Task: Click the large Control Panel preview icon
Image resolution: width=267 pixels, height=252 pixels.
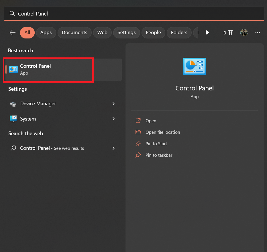Action: (x=195, y=66)
